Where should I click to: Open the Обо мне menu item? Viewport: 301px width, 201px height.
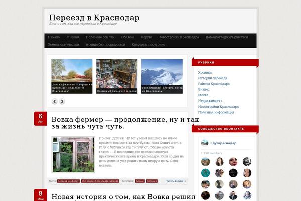tap(127, 37)
